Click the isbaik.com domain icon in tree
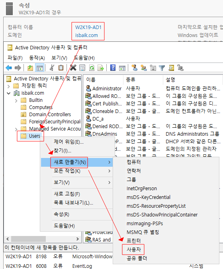The height and width of the screenshot is (269, 223). pos(16,93)
